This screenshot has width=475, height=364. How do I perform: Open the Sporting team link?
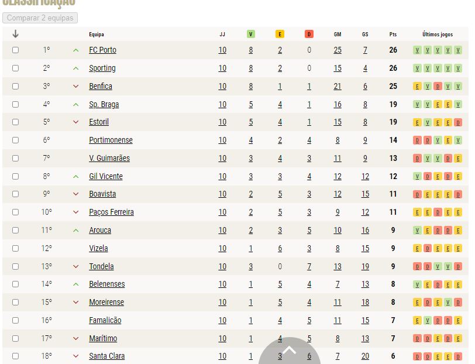tap(102, 68)
